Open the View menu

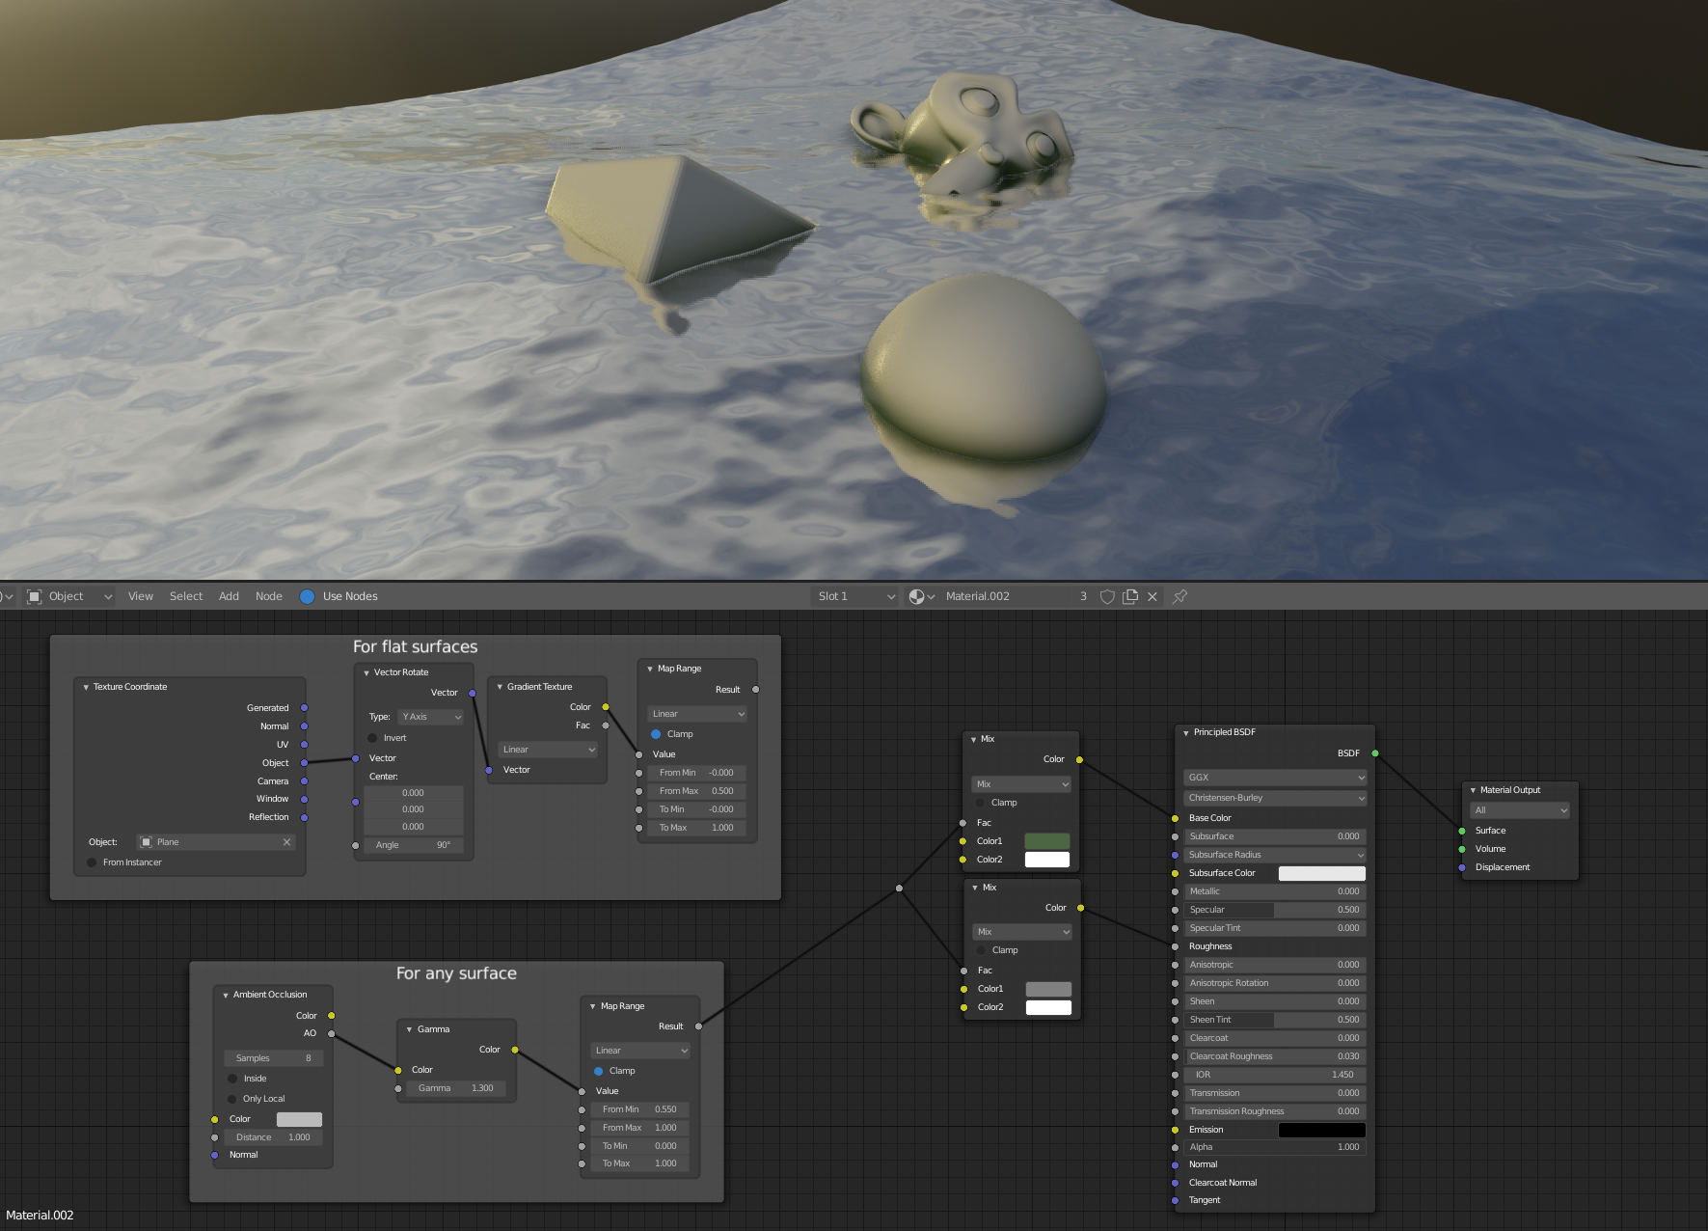[141, 596]
